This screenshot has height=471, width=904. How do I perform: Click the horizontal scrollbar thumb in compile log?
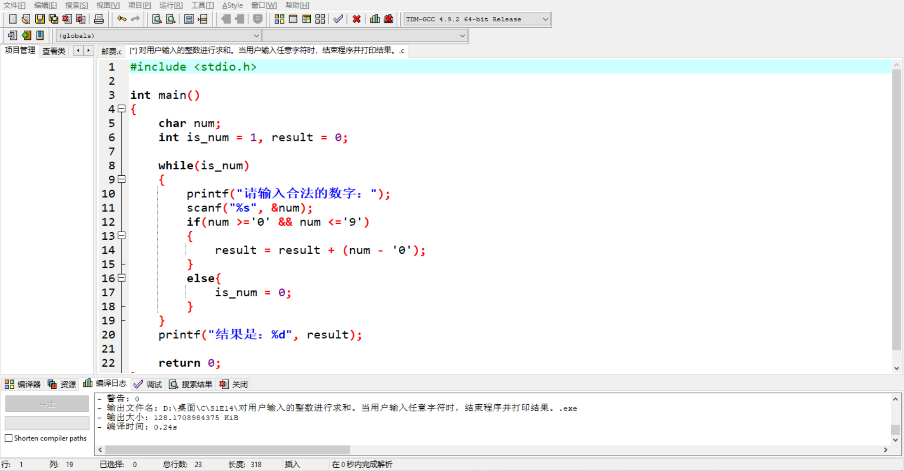[227, 450]
